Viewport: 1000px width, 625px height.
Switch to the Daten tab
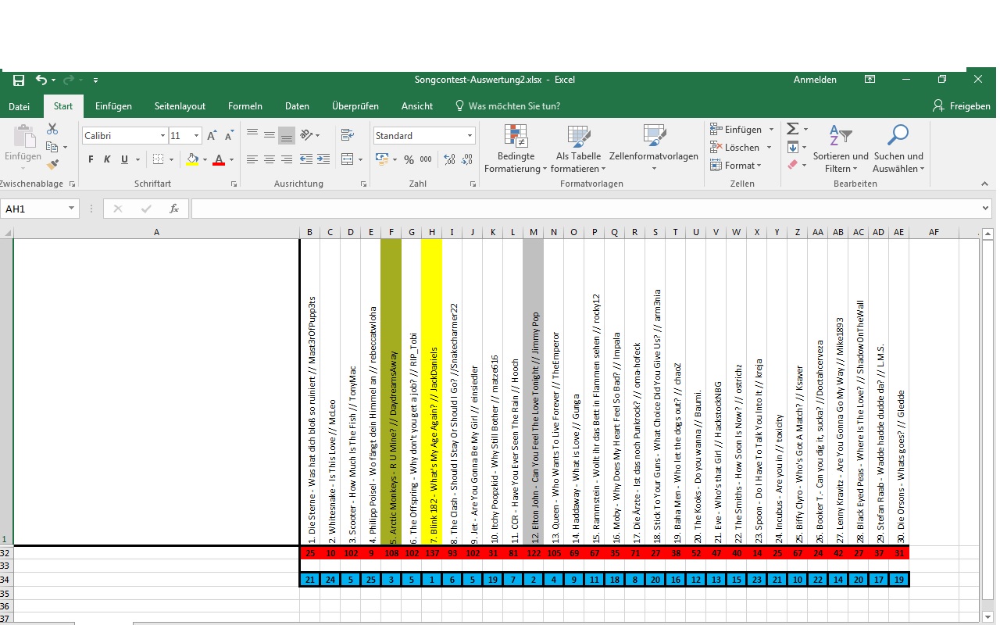pyautogui.click(x=297, y=106)
